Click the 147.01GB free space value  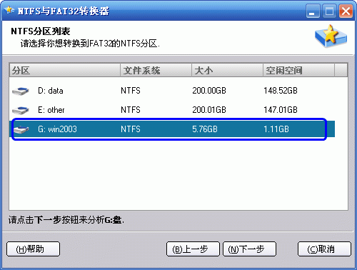click(x=281, y=110)
